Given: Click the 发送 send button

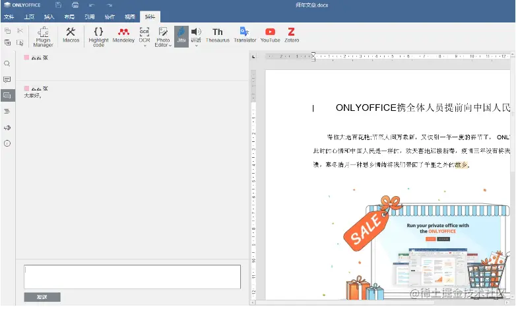Looking at the screenshot, I should click(x=42, y=297).
